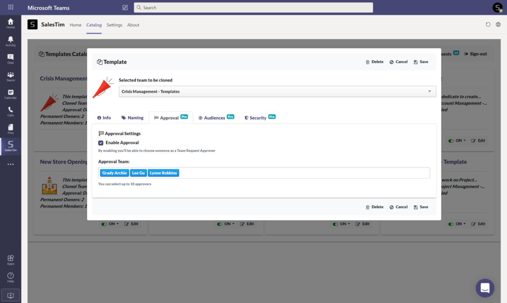The width and height of the screenshot is (507, 303).
Task: Open Help in the left rail
Action: click(x=11, y=277)
